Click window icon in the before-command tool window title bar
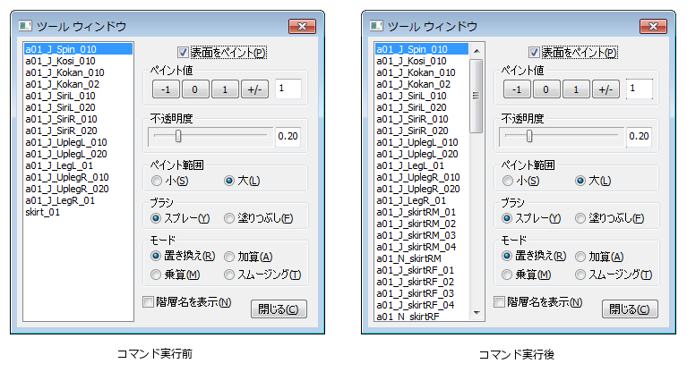 [26, 26]
